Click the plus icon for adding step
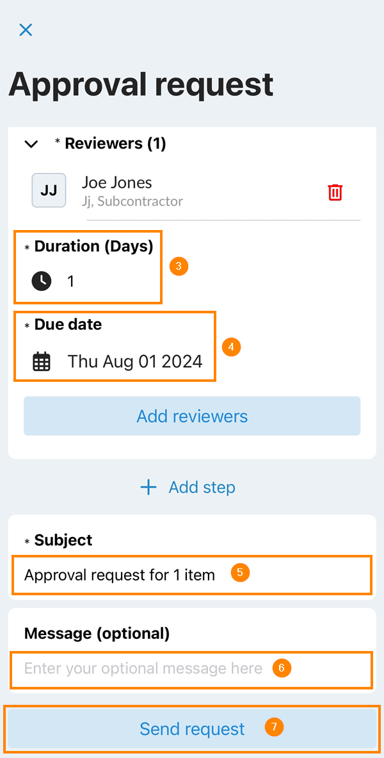Screen dimensions: 384x758 pyautogui.click(x=148, y=488)
